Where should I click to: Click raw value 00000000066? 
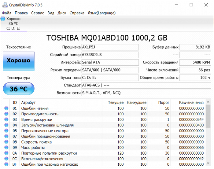[x=191, y=148]
